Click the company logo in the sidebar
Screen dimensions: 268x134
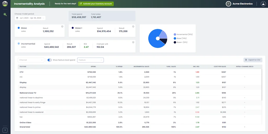[5, 4]
